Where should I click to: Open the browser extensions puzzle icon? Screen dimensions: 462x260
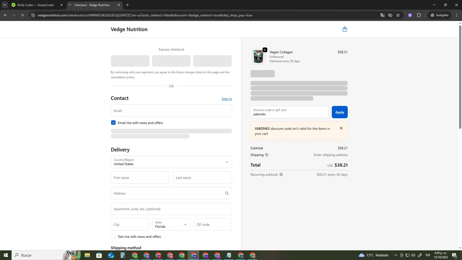click(419, 15)
